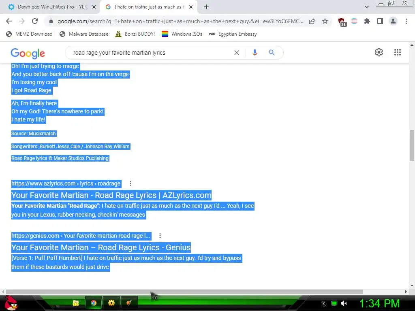Open more options for the genius.com result

click(160, 236)
